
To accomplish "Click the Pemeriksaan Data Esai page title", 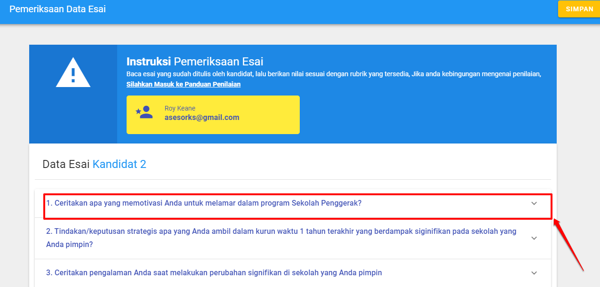I will 57,9.
